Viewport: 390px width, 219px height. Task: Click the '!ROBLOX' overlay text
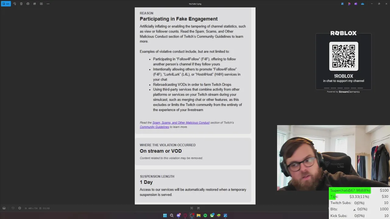344,76
